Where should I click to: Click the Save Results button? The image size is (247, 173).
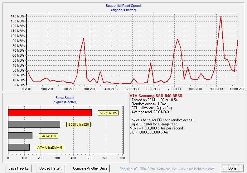point(18,168)
